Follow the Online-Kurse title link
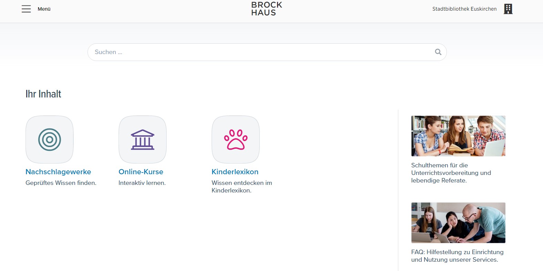The width and height of the screenshot is (543, 271). [x=141, y=172]
